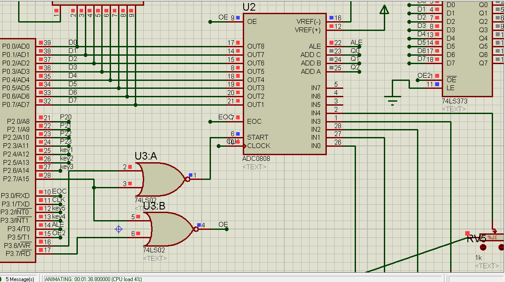Click the IN7 pin name on U2
Viewport: 505px width, 282px height.
pyautogui.click(x=316, y=88)
